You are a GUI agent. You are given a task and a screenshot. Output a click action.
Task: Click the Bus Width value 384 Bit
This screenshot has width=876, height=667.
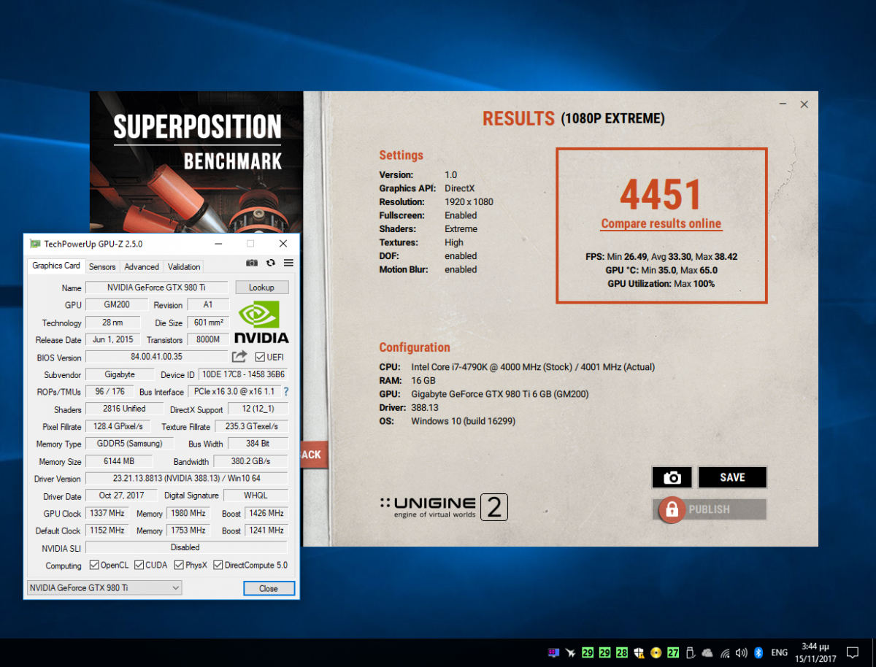click(257, 444)
